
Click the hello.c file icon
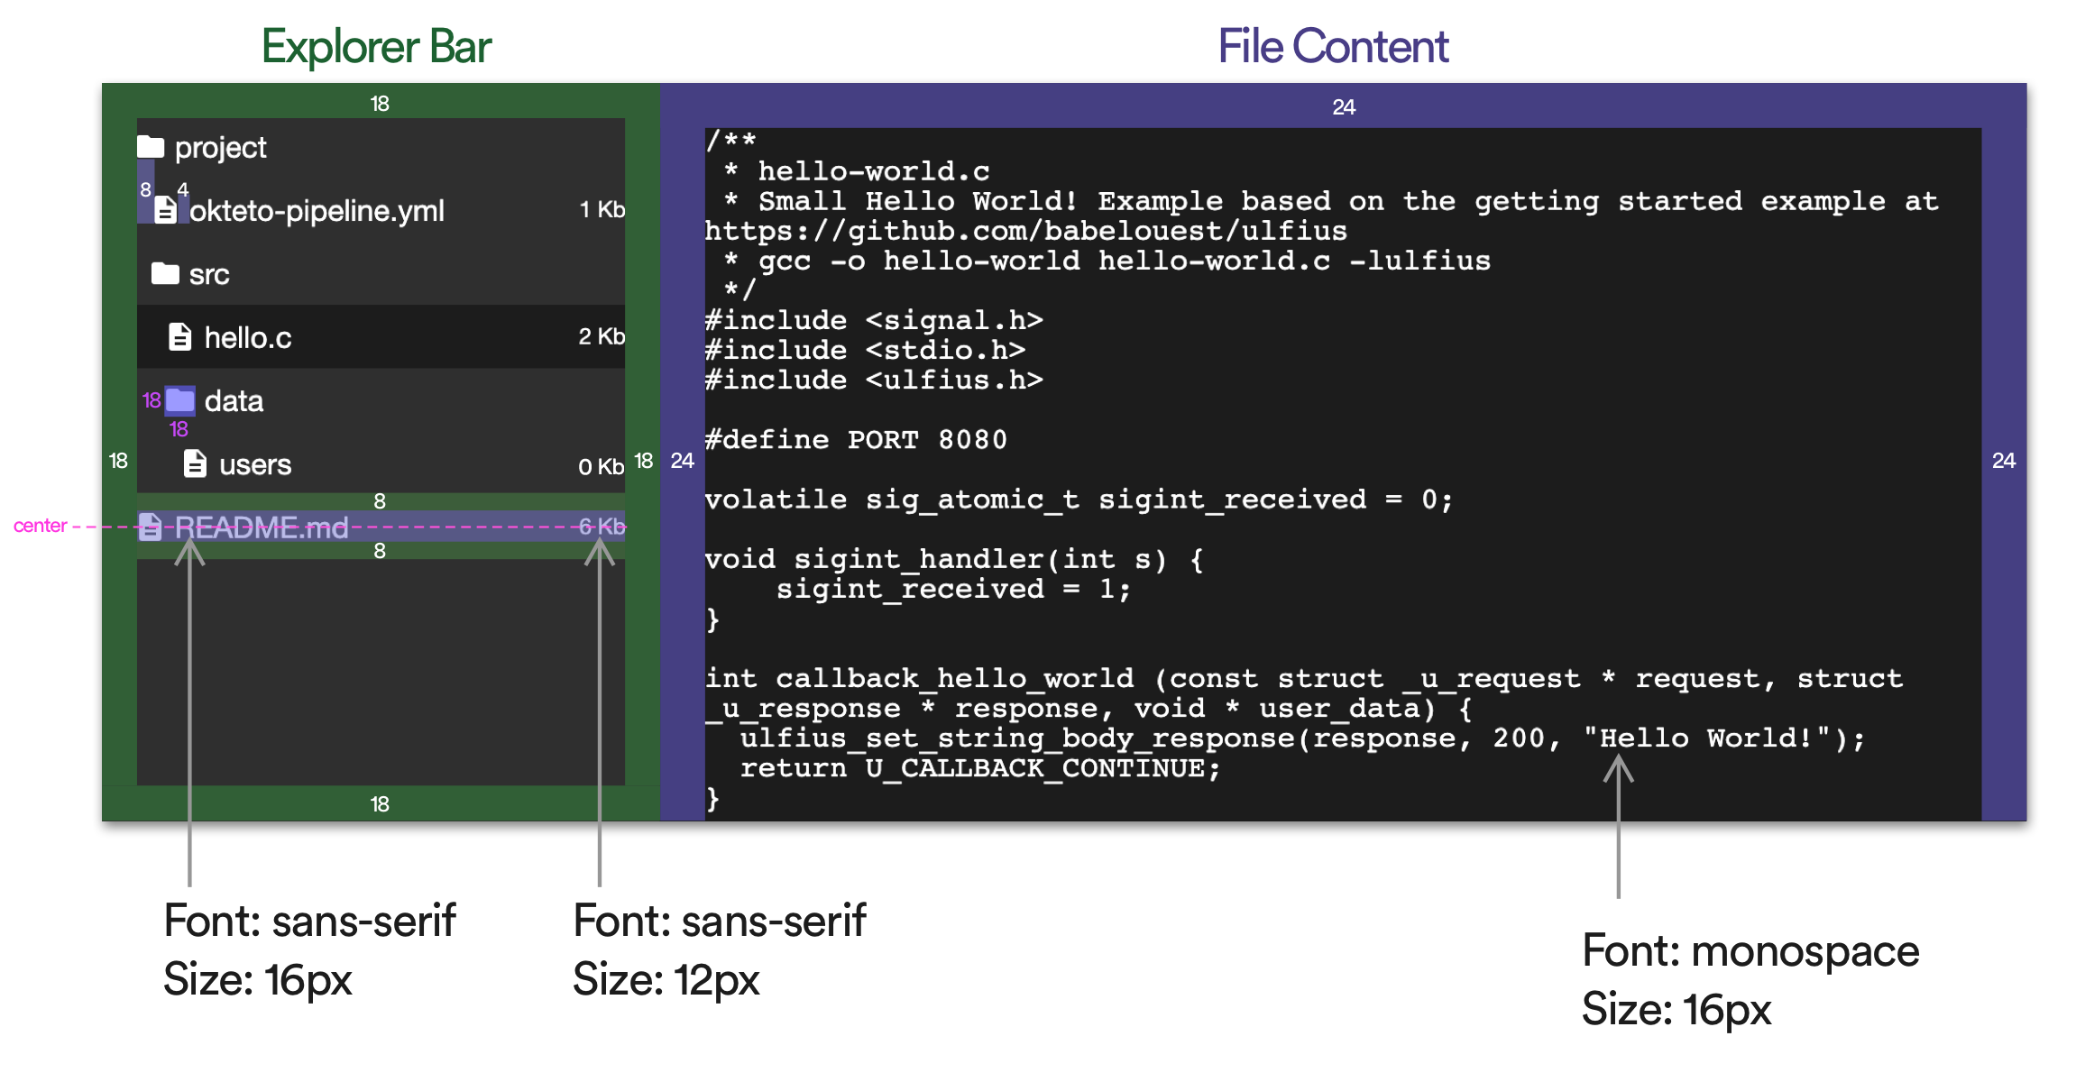[x=179, y=337]
